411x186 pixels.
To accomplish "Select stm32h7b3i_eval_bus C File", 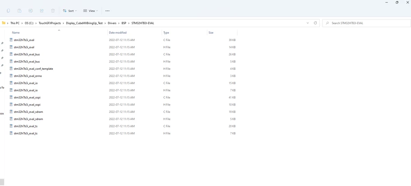I will 123,55.
